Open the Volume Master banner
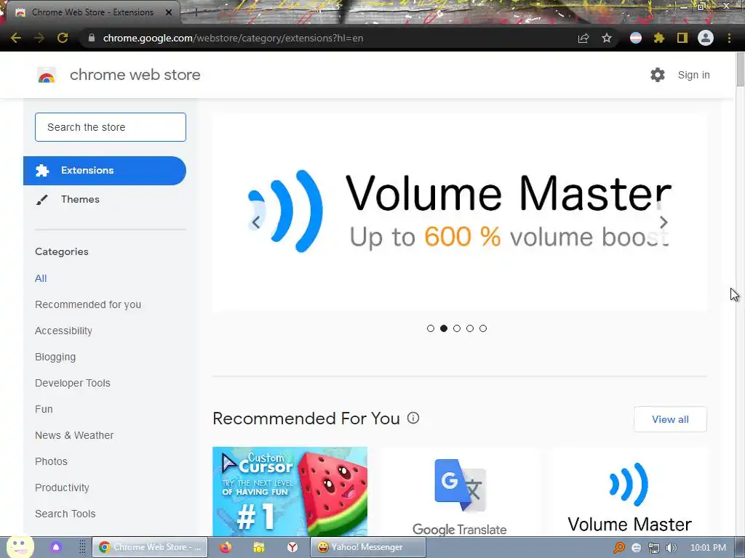The image size is (745, 558). click(460, 212)
